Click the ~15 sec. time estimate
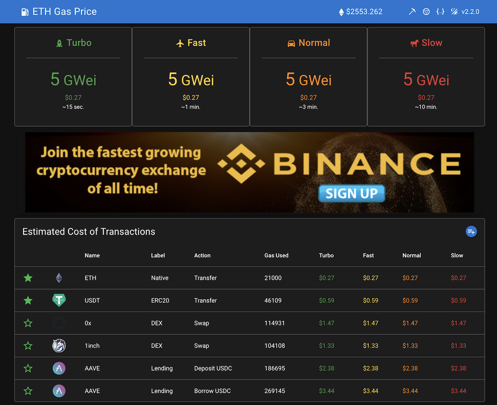Viewport: 497px width, 405px height. pos(73,107)
